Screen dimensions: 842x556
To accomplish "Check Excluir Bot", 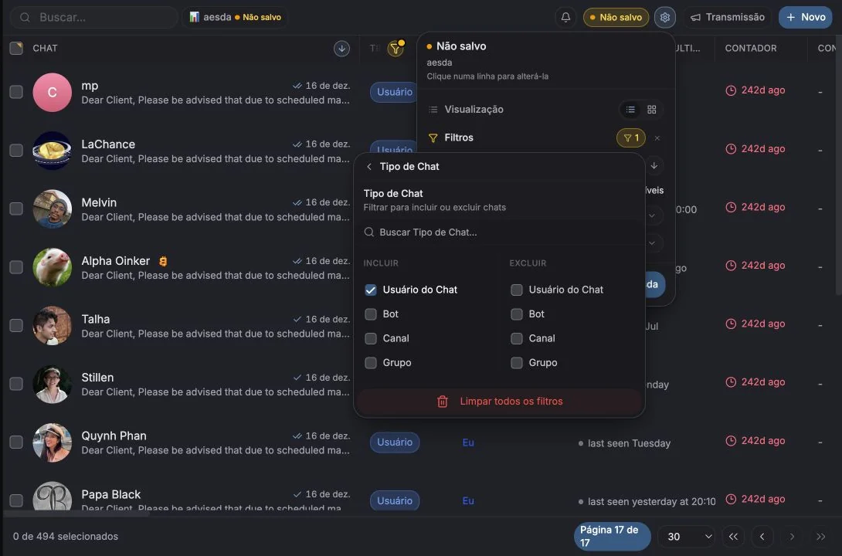I will click(x=517, y=314).
